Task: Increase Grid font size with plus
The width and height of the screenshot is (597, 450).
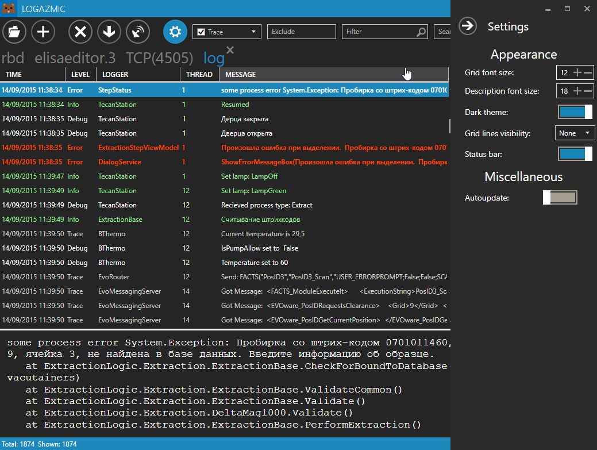Action: 577,72
